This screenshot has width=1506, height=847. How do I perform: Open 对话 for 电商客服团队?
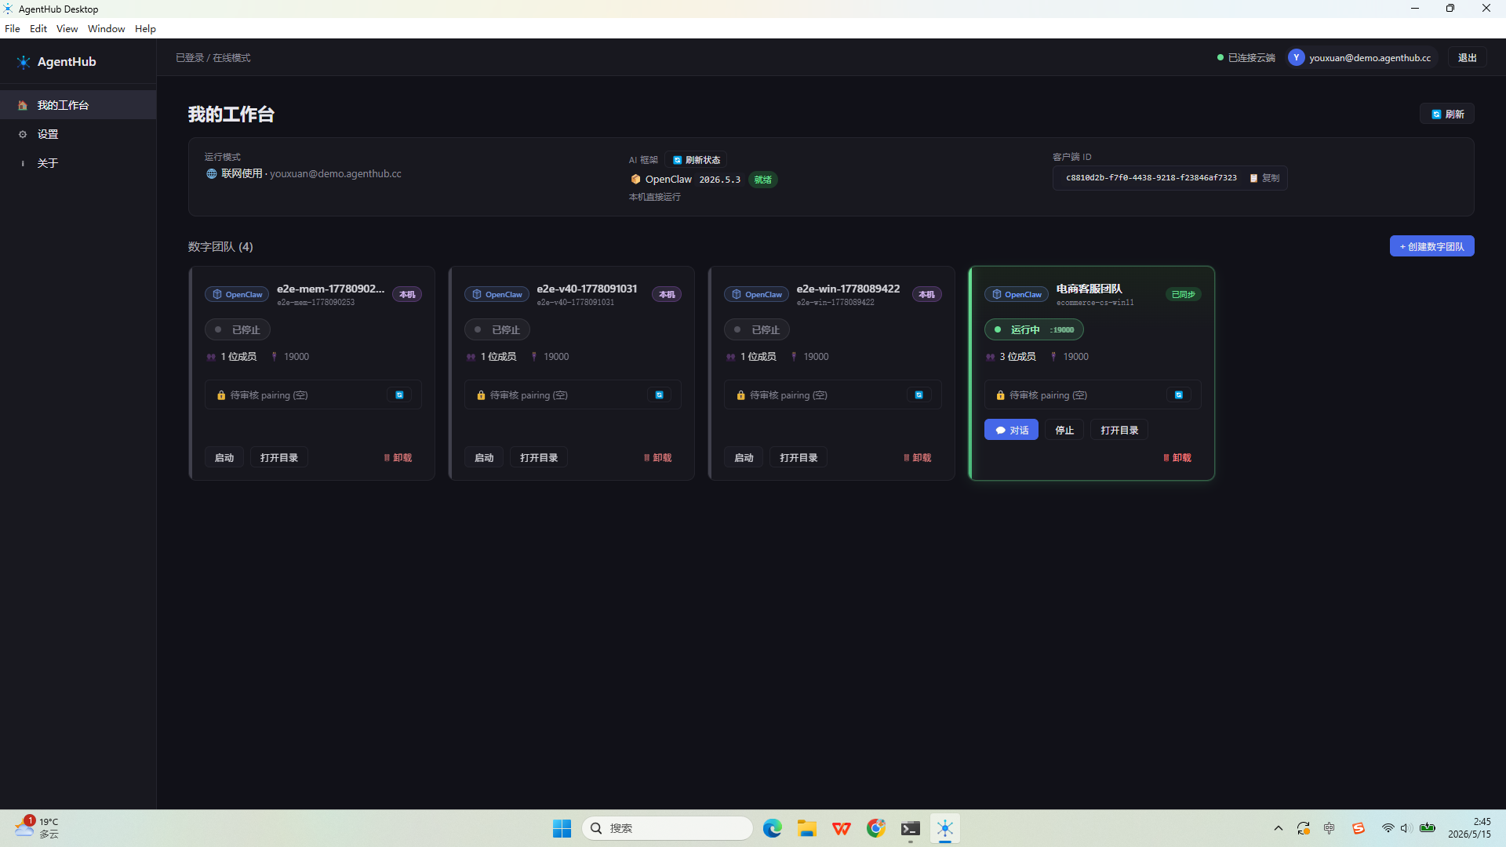pos(1011,430)
